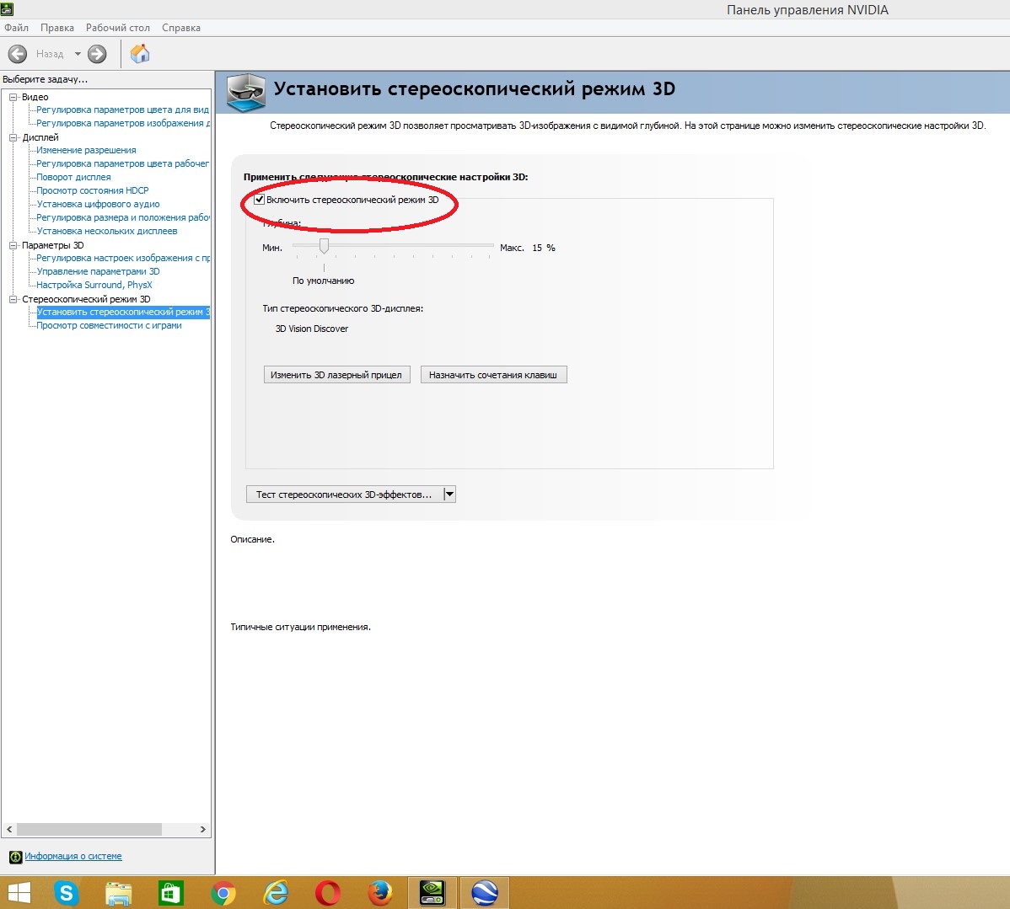Collapse the 'Параметры 3D' tree node
The width and height of the screenshot is (1010, 909).
[13, 245]
